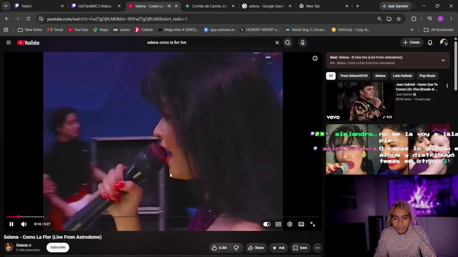
Task: Switch to the Twitch tab
Action: pos(39,6)
